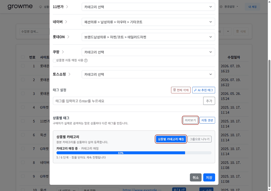Click 취소 to cancel the dialog
Screen dimensions: 271x191
pos(196,177)
